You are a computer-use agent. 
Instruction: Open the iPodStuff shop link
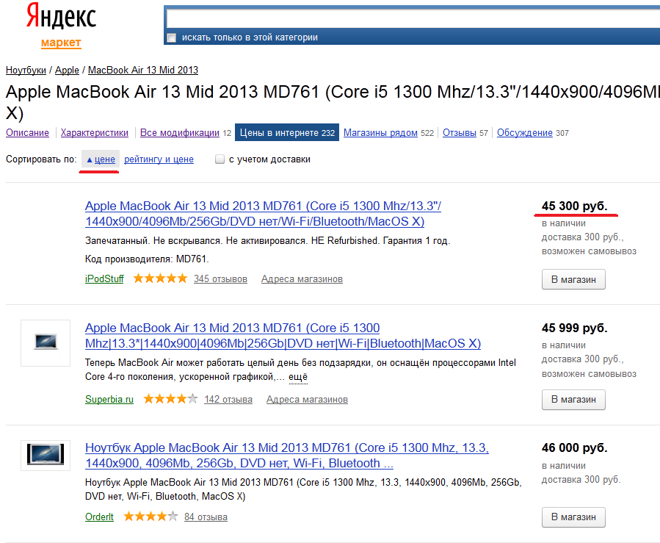104,279
